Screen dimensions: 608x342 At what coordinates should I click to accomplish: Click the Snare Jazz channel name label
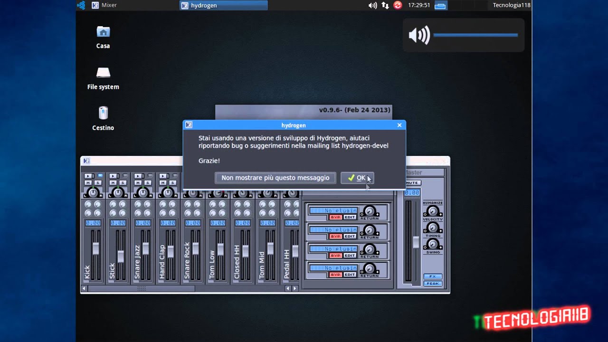pos(137,262)
